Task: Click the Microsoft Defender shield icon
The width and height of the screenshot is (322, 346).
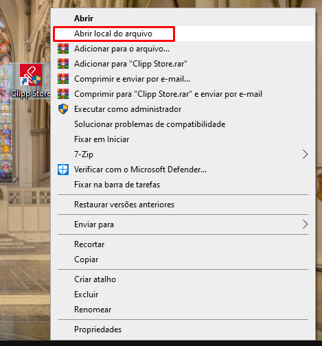Action: (x=63, y=170)
